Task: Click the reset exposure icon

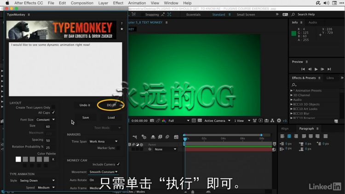Action: click(279, 120)
